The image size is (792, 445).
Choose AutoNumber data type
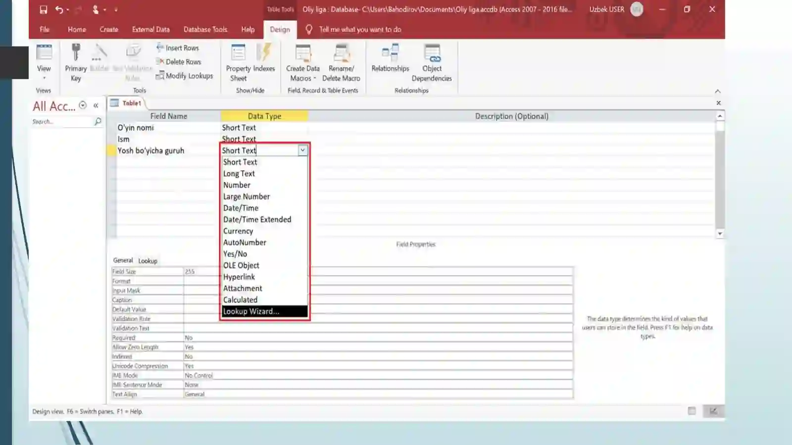point(264,243)
